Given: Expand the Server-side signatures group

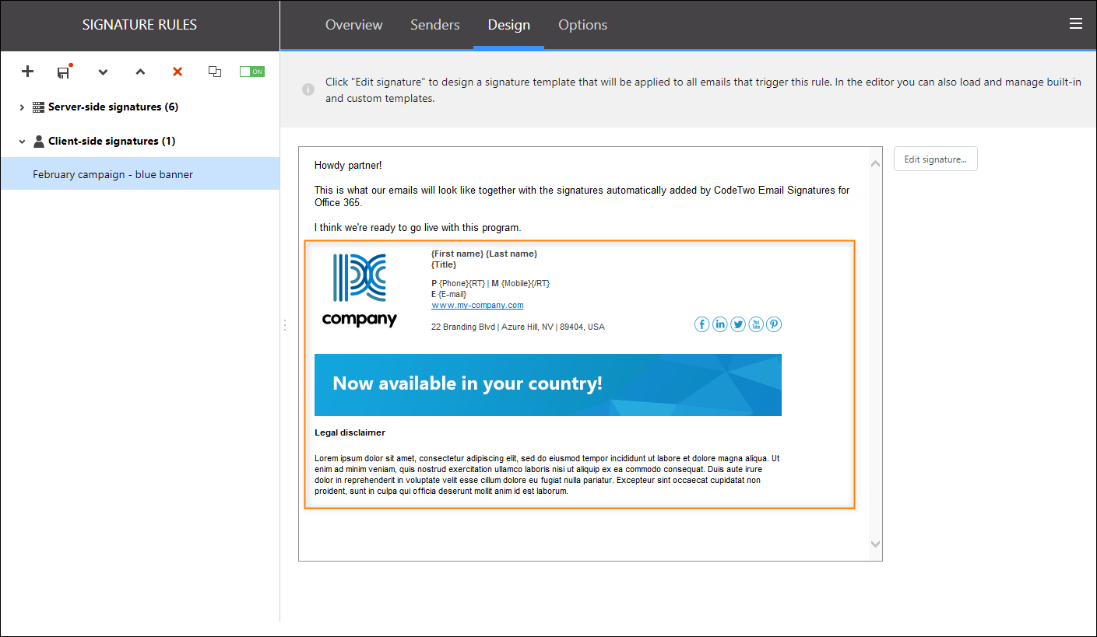Looking at the screenshot, I should (x=20, y=107).
